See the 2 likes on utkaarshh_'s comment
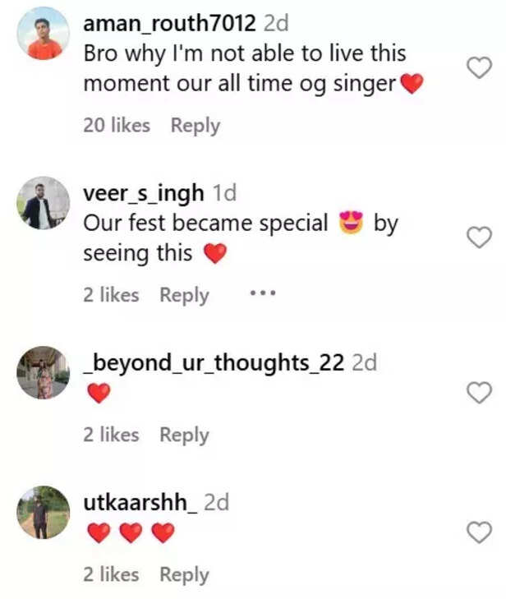 (x=111, y=575)
